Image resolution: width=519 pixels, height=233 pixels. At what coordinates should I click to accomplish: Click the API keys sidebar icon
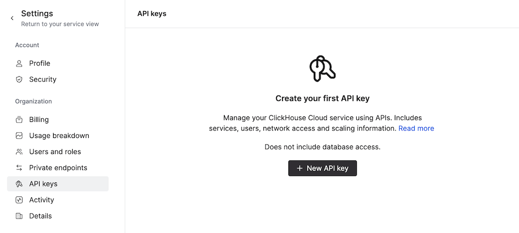click(19, 184)
